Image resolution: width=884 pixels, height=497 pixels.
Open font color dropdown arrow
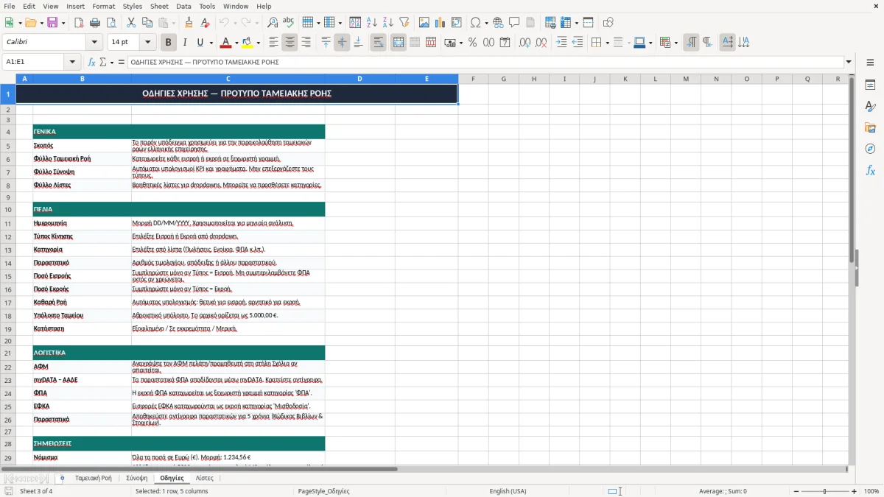tap(235, 43)
